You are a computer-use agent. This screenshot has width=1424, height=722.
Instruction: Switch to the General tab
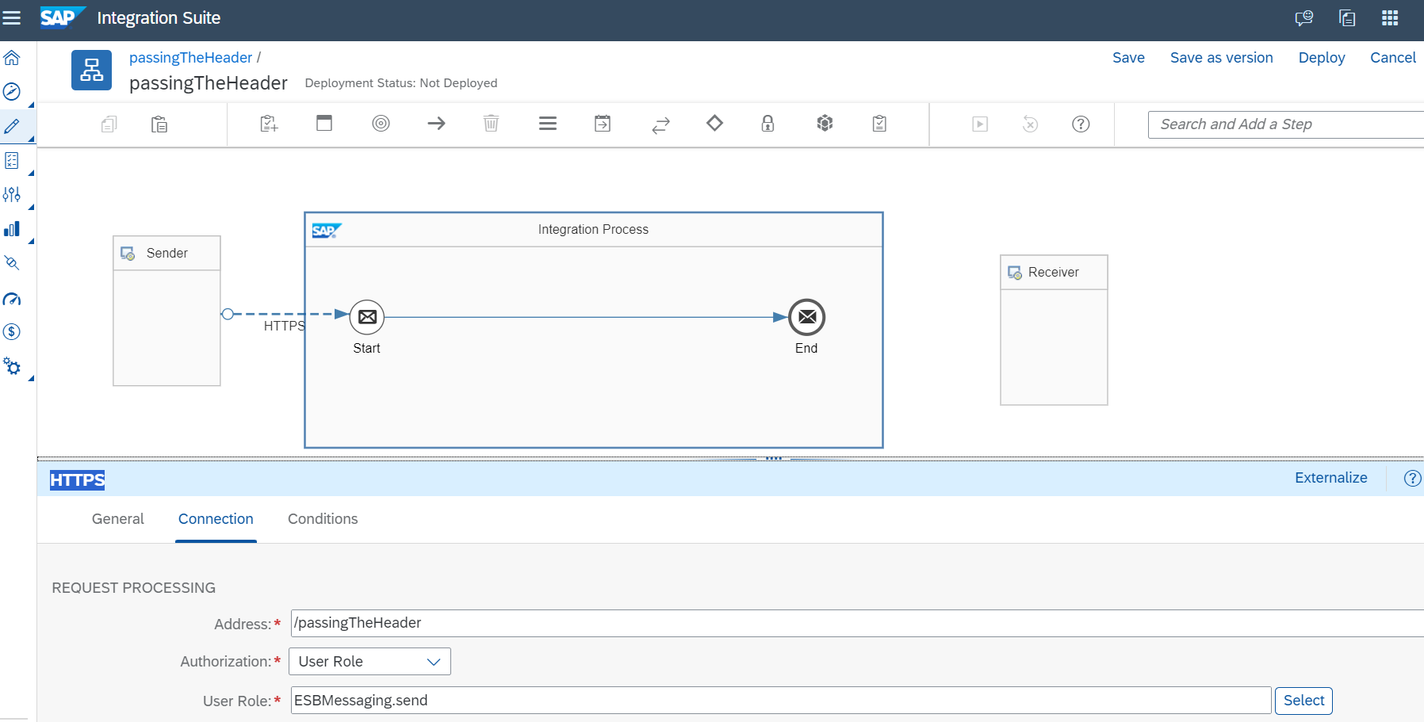[117, 519]
